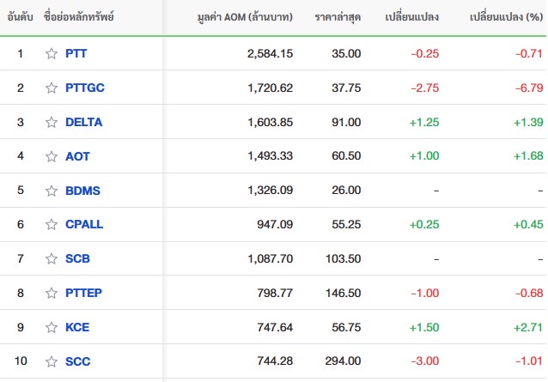Click the ชื่อย่อหลักทรัพย์ column header
548x382 pixels.
tap(79, 16)
